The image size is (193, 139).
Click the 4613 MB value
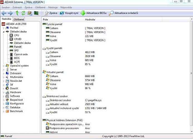click(90, 52)
